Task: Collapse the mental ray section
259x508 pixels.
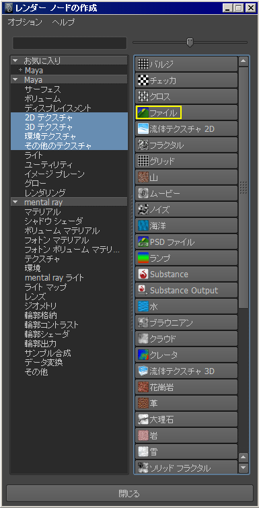Action: tap(15, 202)
